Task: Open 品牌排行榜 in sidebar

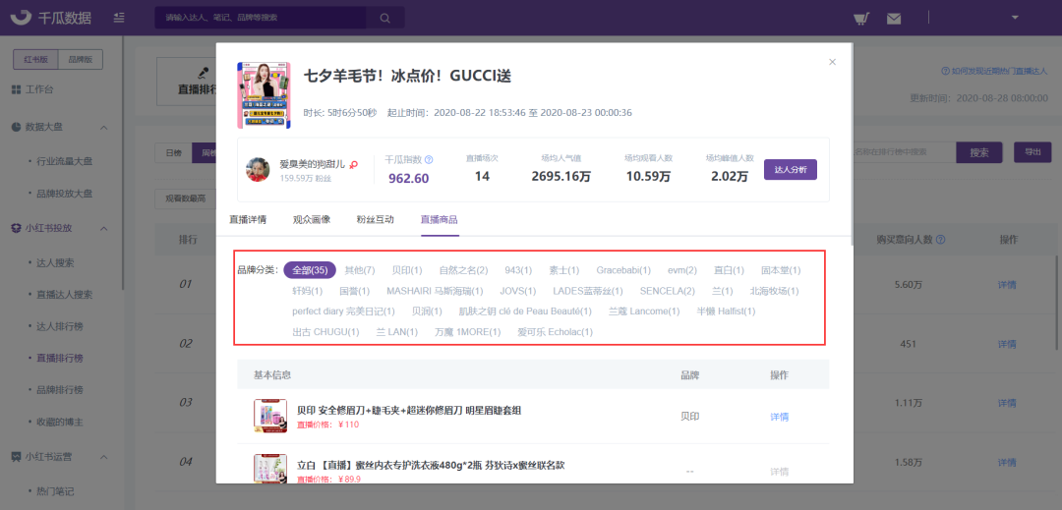Action: (x=60, y=389)
